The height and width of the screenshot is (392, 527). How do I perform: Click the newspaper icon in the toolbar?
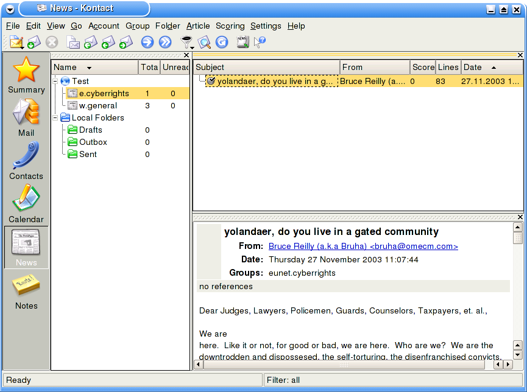pyautogui.click(x=242, y=42)
